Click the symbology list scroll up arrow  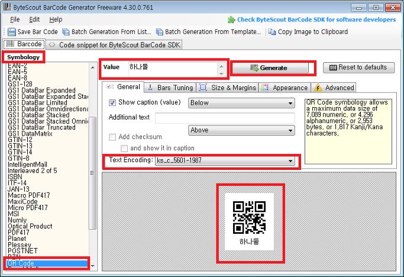[93, 67]
